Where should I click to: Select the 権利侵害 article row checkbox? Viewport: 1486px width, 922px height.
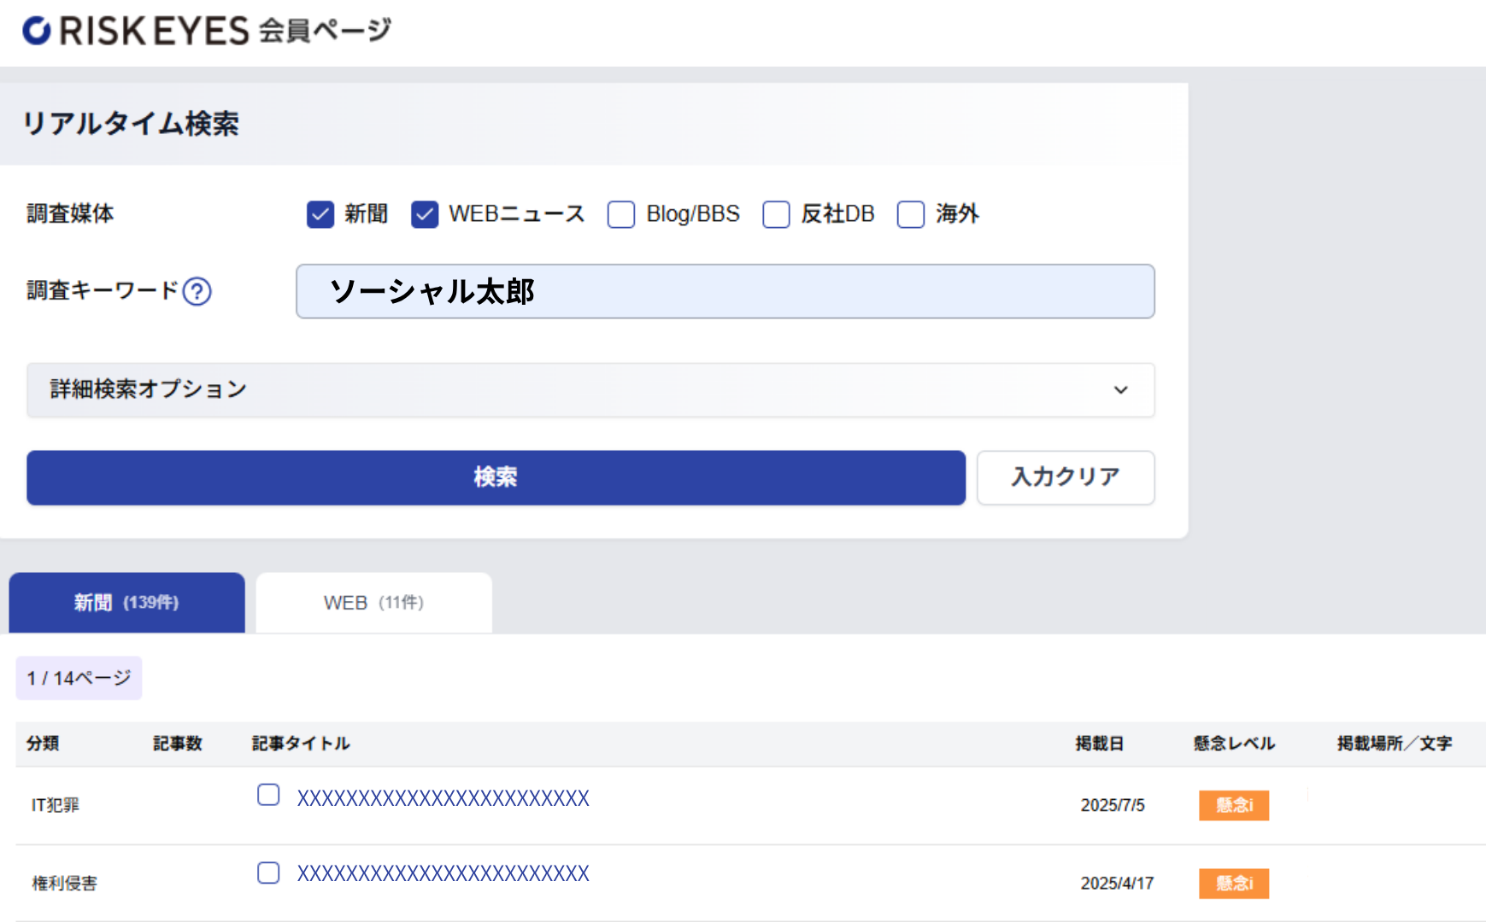click(x=268, y=872)
